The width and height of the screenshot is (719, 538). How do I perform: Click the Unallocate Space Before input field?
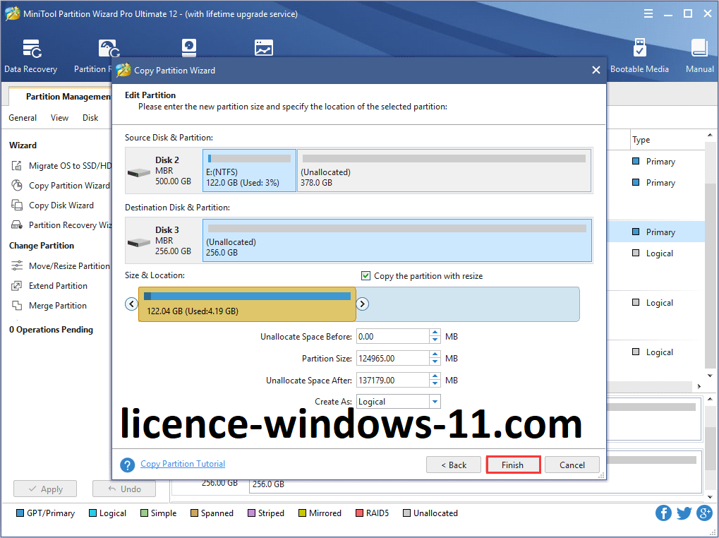click(x=392, y=337)
